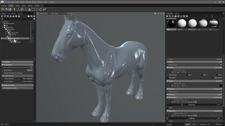Open the Diffusion Lambertian dropdown

(x=218, y=89)
